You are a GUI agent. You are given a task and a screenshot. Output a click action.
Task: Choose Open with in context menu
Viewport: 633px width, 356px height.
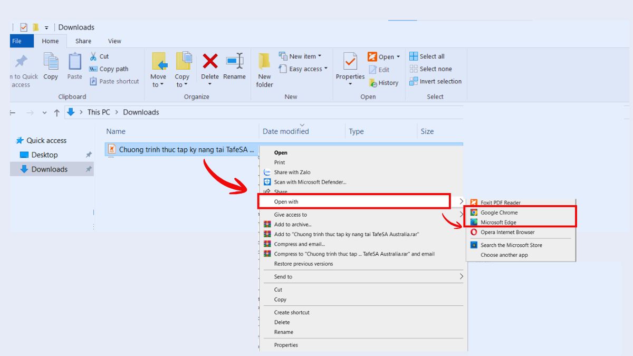(354, 201)
